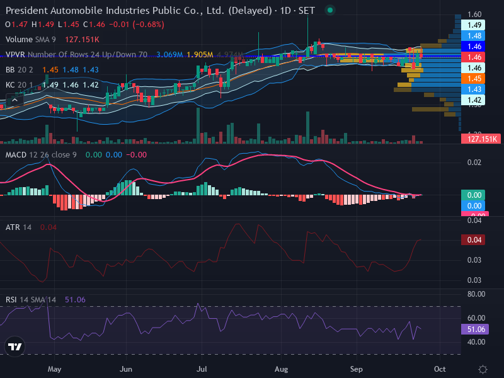The image size is (504, 378).
Task: Click the green market status dot
Action: pos(329,10)
